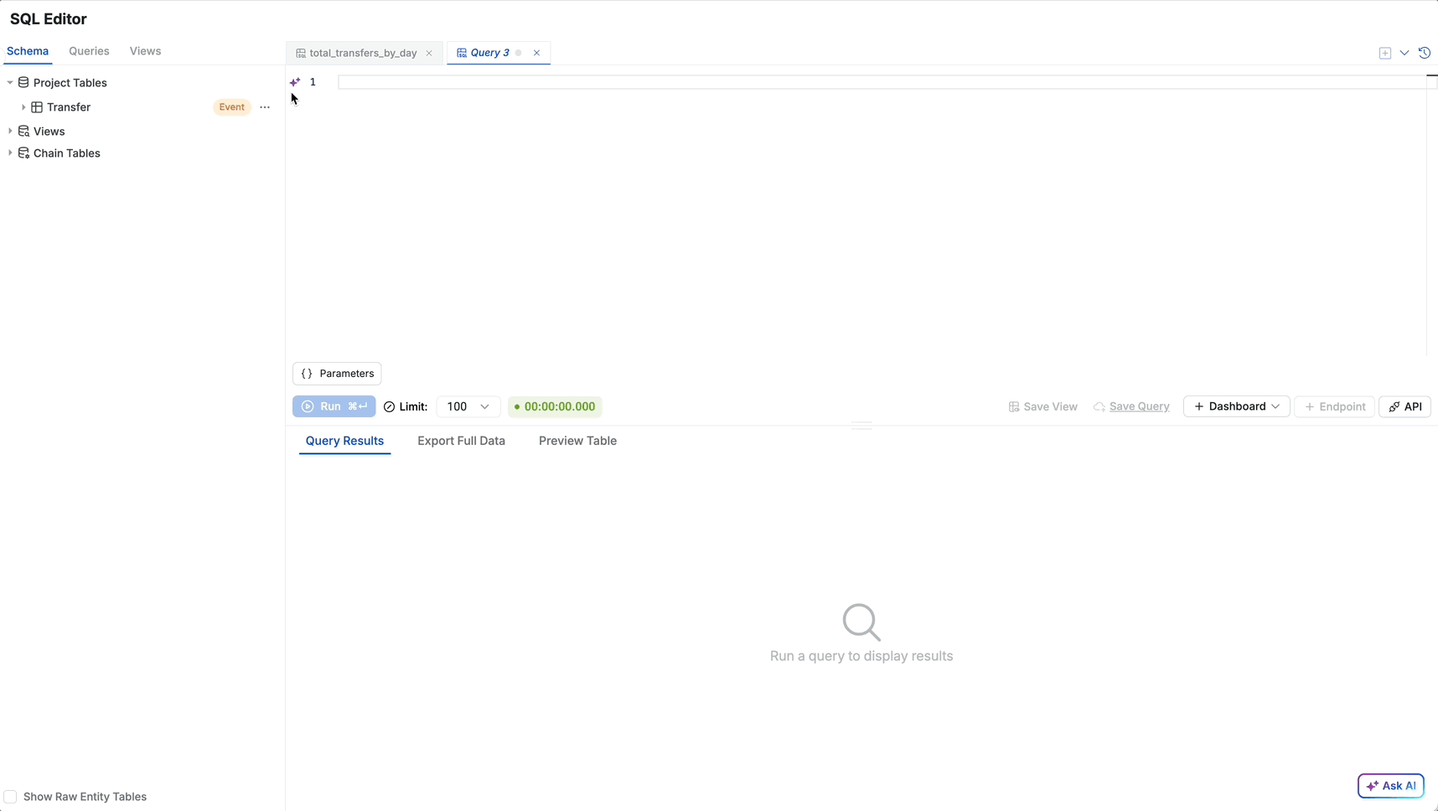Click into the SQL editor line 1
Screen dimensions: 1438x811
click(x=882, y=82)
